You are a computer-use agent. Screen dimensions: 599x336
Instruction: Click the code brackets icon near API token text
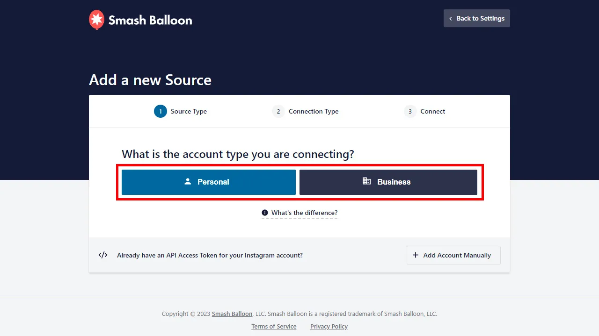[x=103, y=255]
